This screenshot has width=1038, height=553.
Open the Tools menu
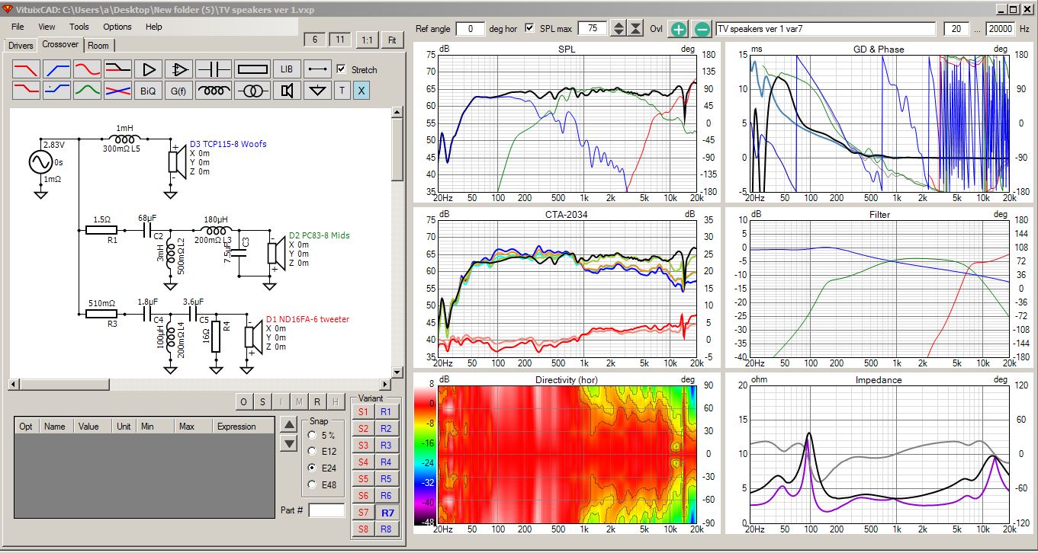tap(79, 27)
